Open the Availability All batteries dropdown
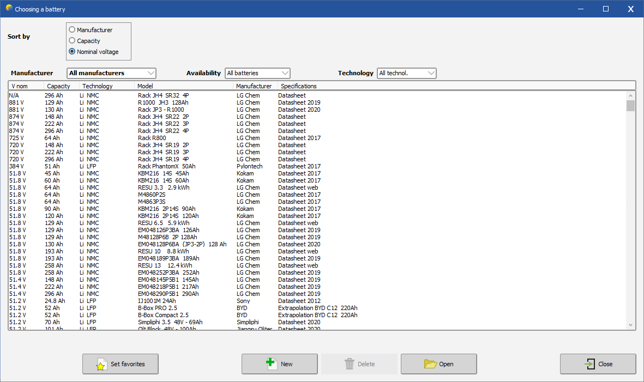 coord(257,73)
